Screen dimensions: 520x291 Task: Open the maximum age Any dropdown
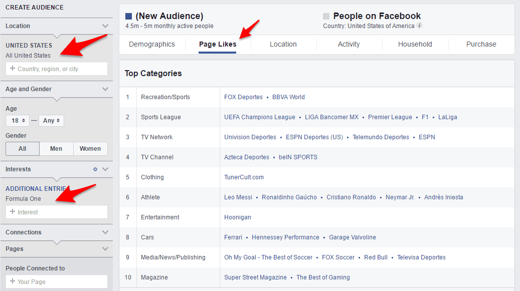point(52,121)
